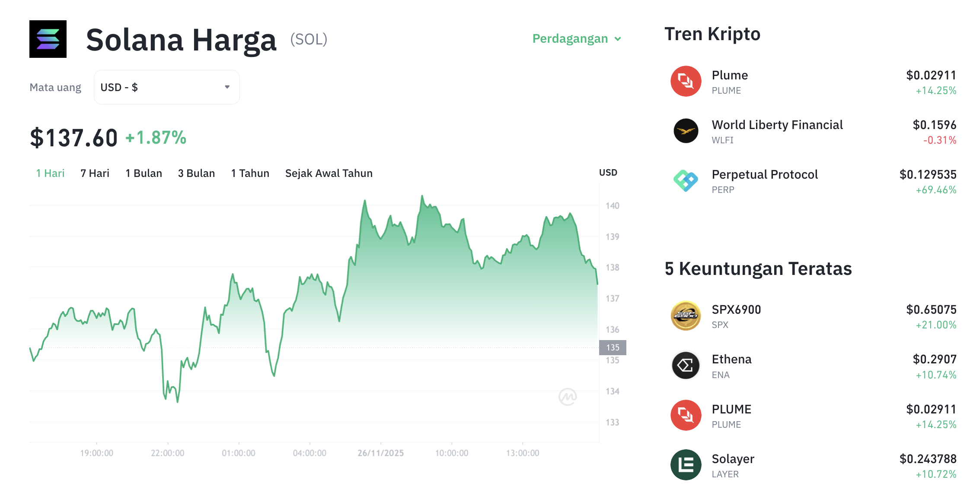970x492 pixels.
Task: Click the PLUME icon under 5 Keuntungan Teratas
Action: [685, 415]
